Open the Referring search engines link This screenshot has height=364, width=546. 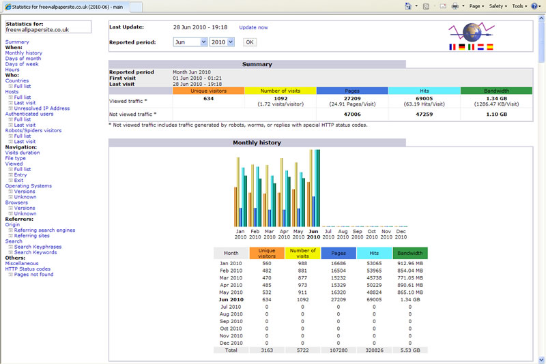(x=44, y=230)
